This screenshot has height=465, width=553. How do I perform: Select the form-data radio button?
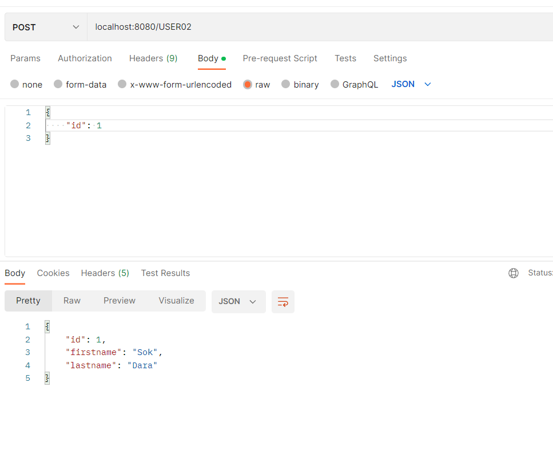coord(58,84)
